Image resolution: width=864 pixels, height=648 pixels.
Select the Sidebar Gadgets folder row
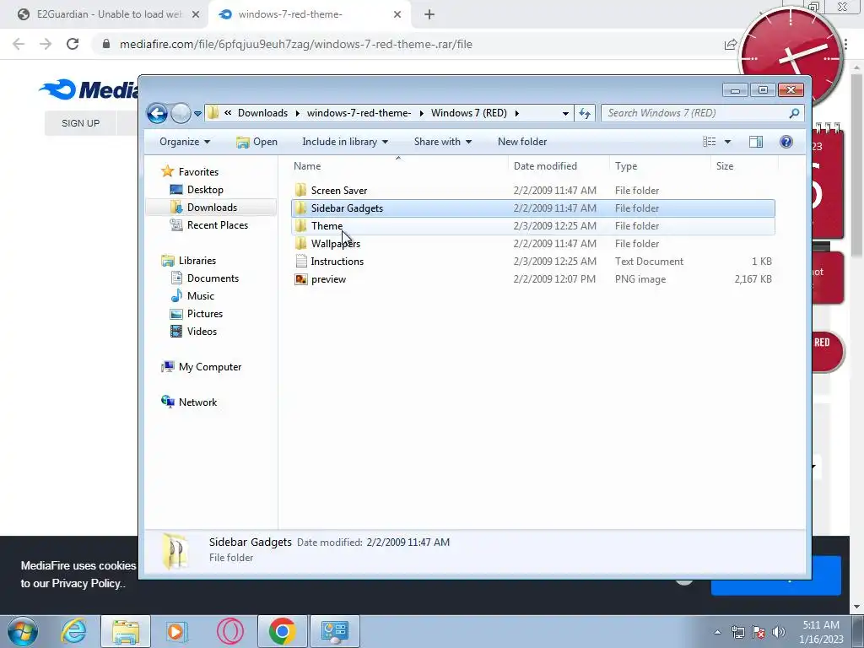point(533,208)
